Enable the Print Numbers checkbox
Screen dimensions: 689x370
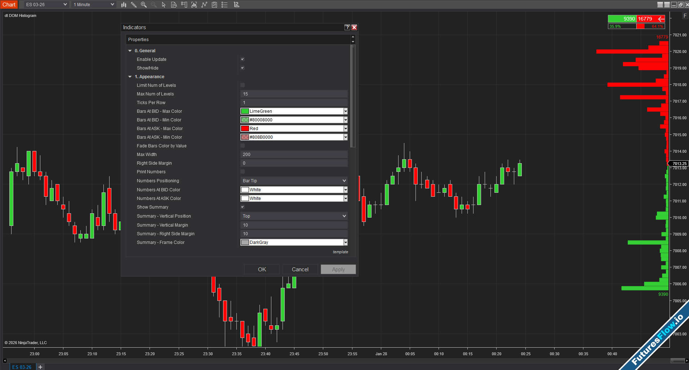pos(243,172)
